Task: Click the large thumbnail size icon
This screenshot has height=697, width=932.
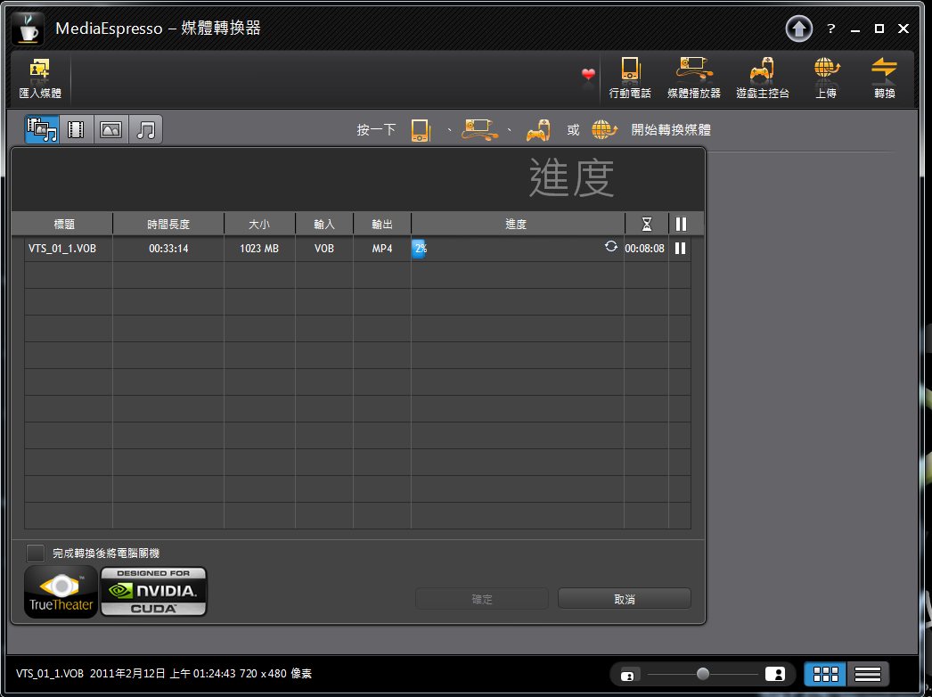Action: (x=774, y=674)
